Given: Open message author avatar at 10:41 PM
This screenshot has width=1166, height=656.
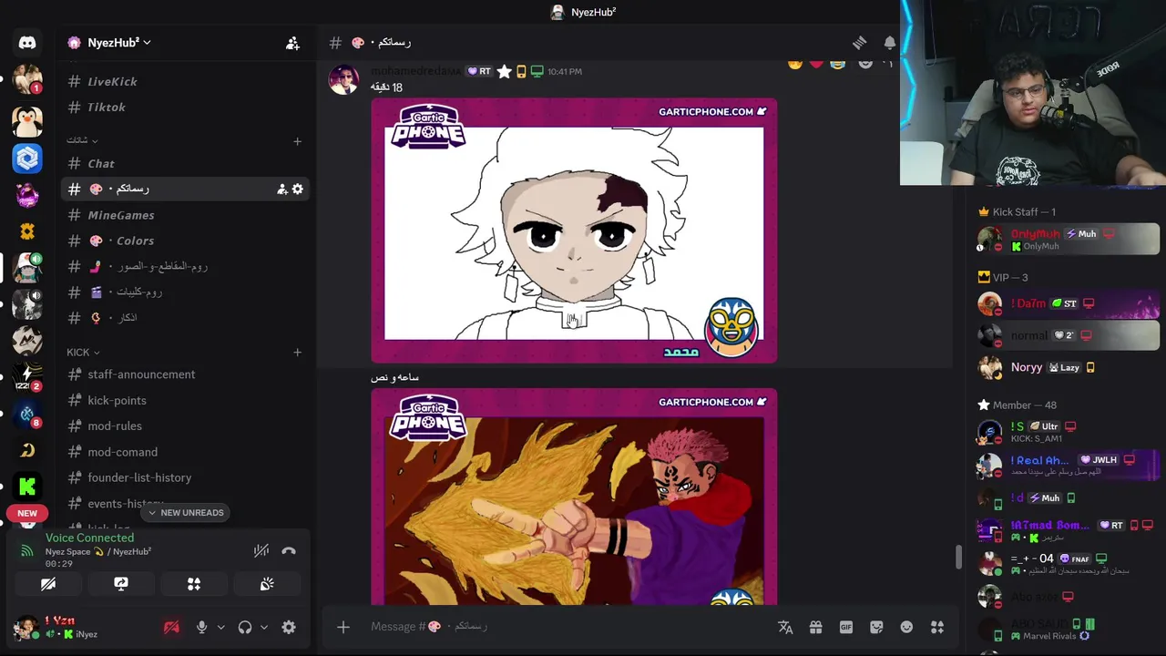Looking at the screenshot, I should coord(343,79).
